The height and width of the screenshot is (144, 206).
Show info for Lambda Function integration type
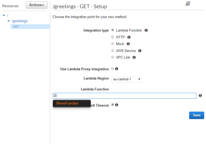coord(146,30)
